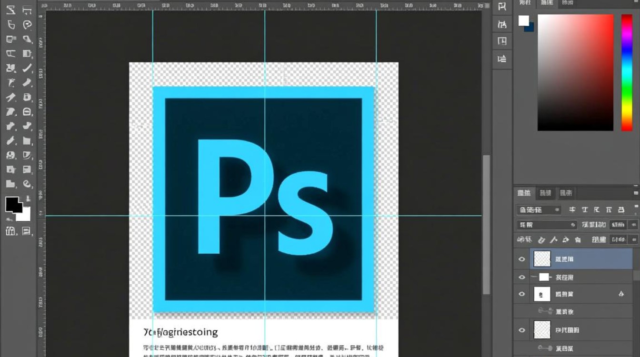Viewport: 640px width, 357px height.
Task: Click the dark blue background swatch in Color panel
Action: 530,28
